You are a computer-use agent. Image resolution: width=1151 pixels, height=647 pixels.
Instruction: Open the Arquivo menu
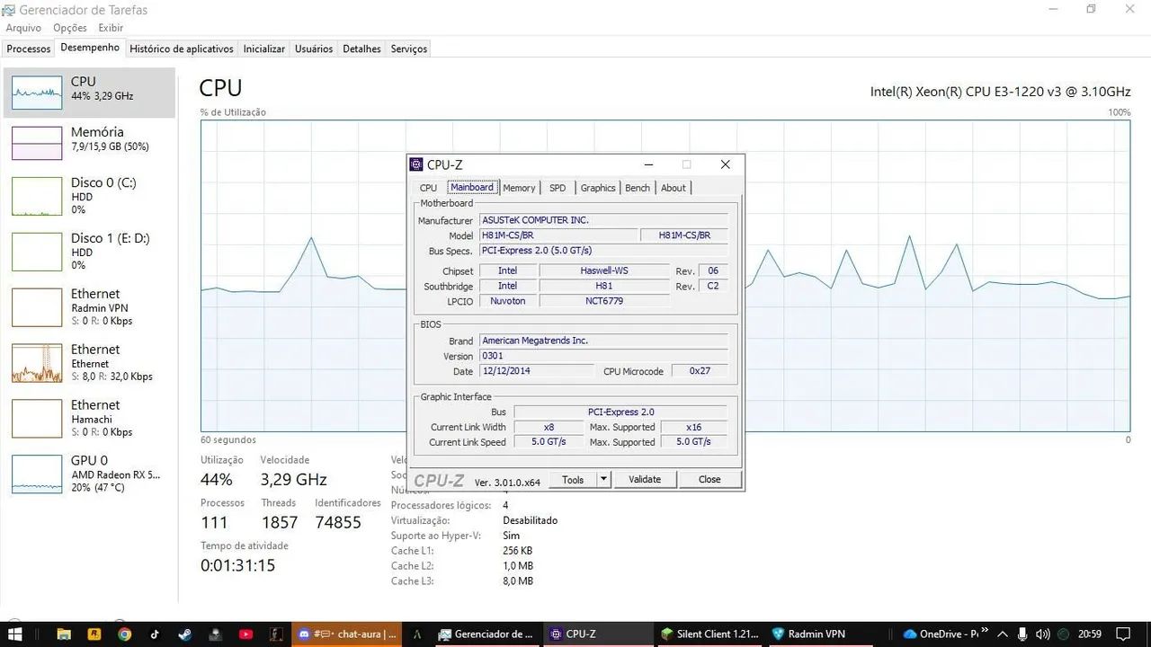(23, 28)
